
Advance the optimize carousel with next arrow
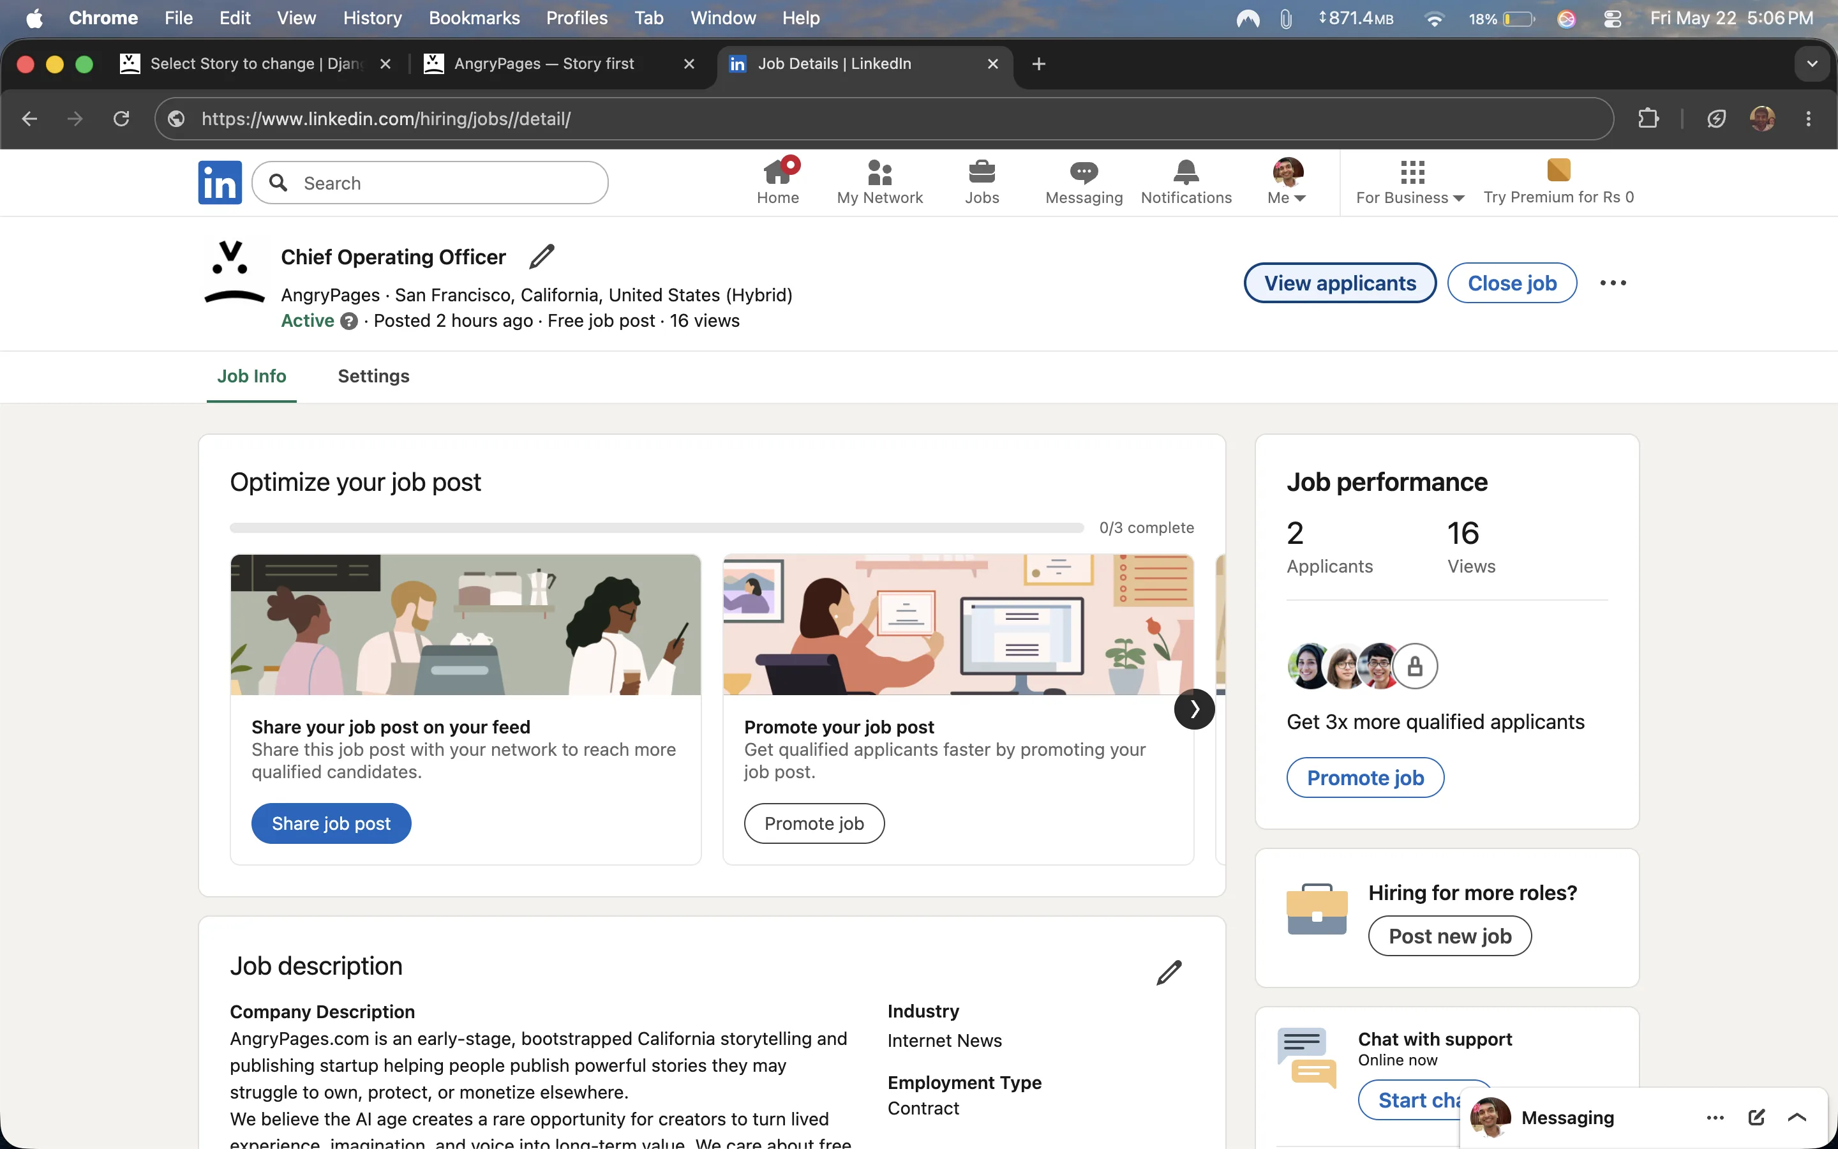(1194, 709)
